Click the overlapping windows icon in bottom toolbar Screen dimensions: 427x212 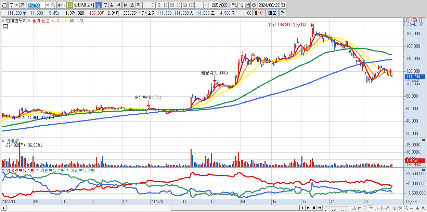tap(359, 208)
